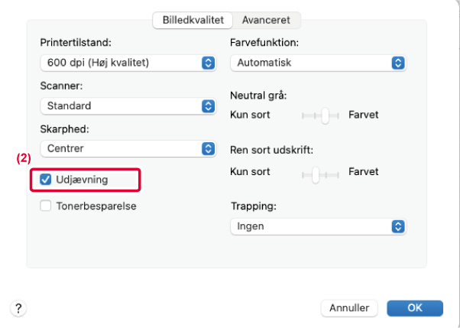Select the Billedkvalitet tab
This screenshot has height=328, width=460.
tap(191, 20)
